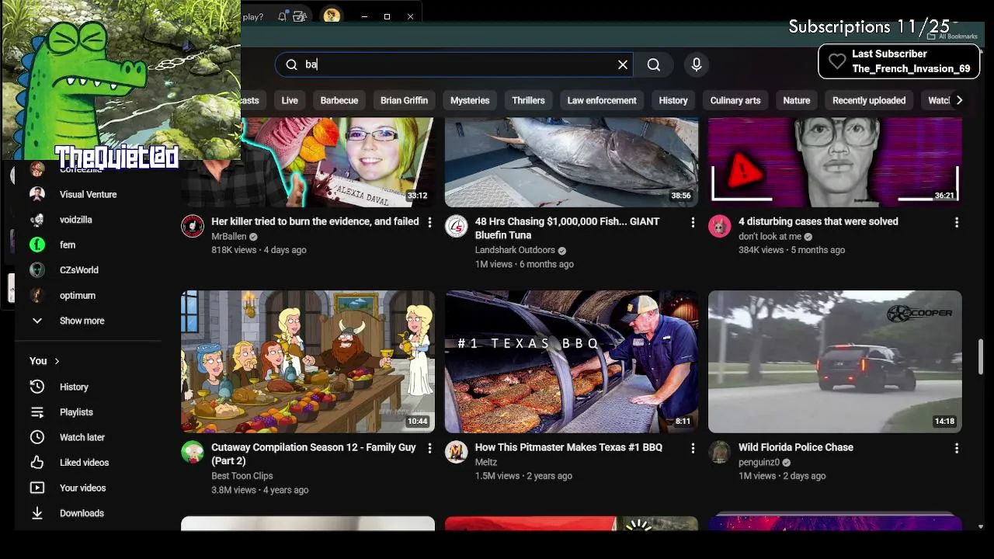Open MrBallen channel avatar

193,226
